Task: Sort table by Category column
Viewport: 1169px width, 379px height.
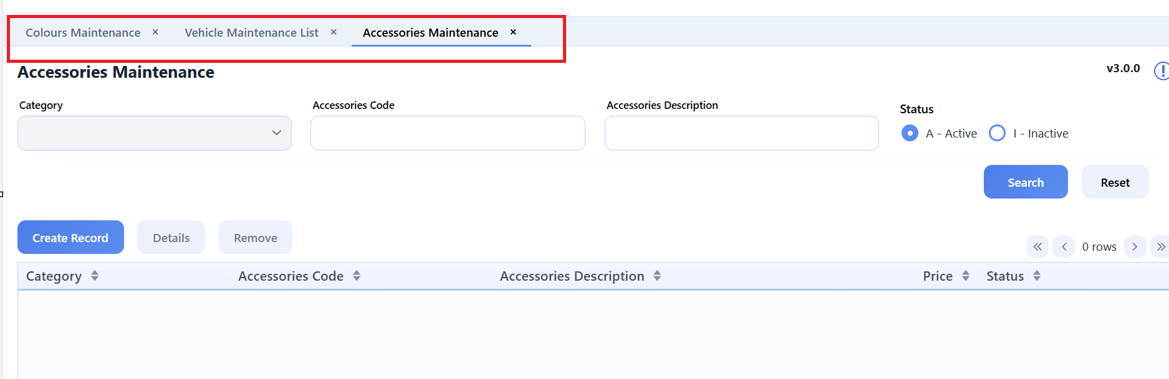Action: [95, 276]
